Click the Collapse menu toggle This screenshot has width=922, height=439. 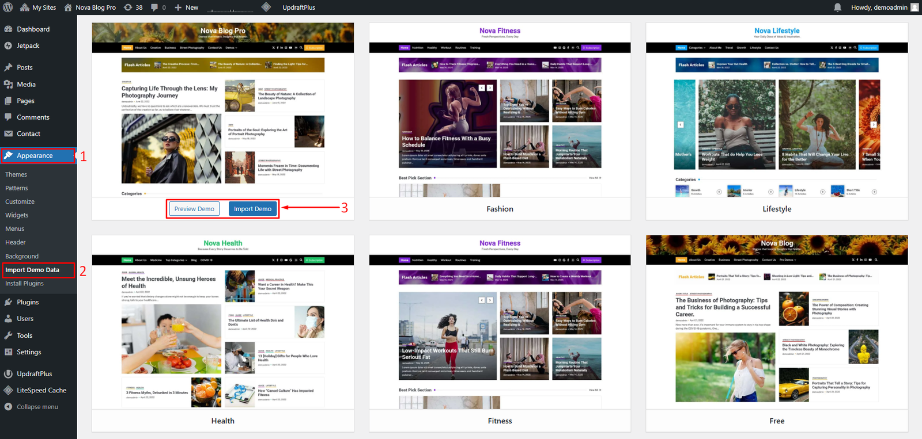click(37, 407)
